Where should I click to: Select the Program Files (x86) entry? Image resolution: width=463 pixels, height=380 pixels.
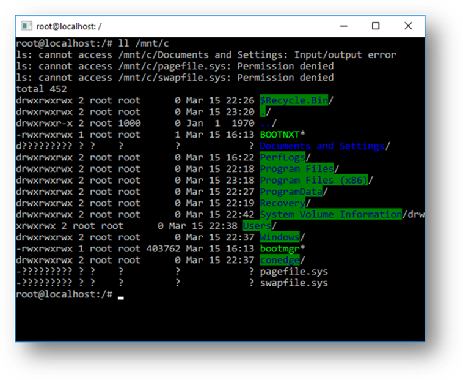point(314,181)
